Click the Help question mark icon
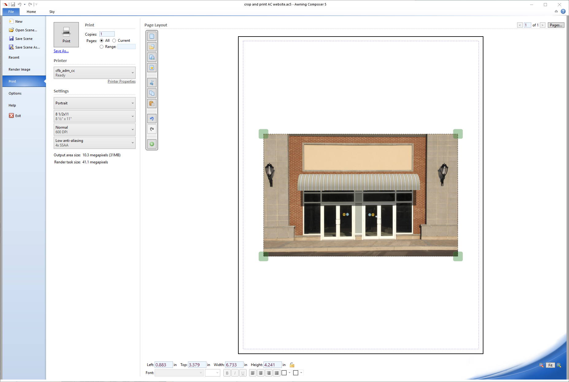 (563, 11)
